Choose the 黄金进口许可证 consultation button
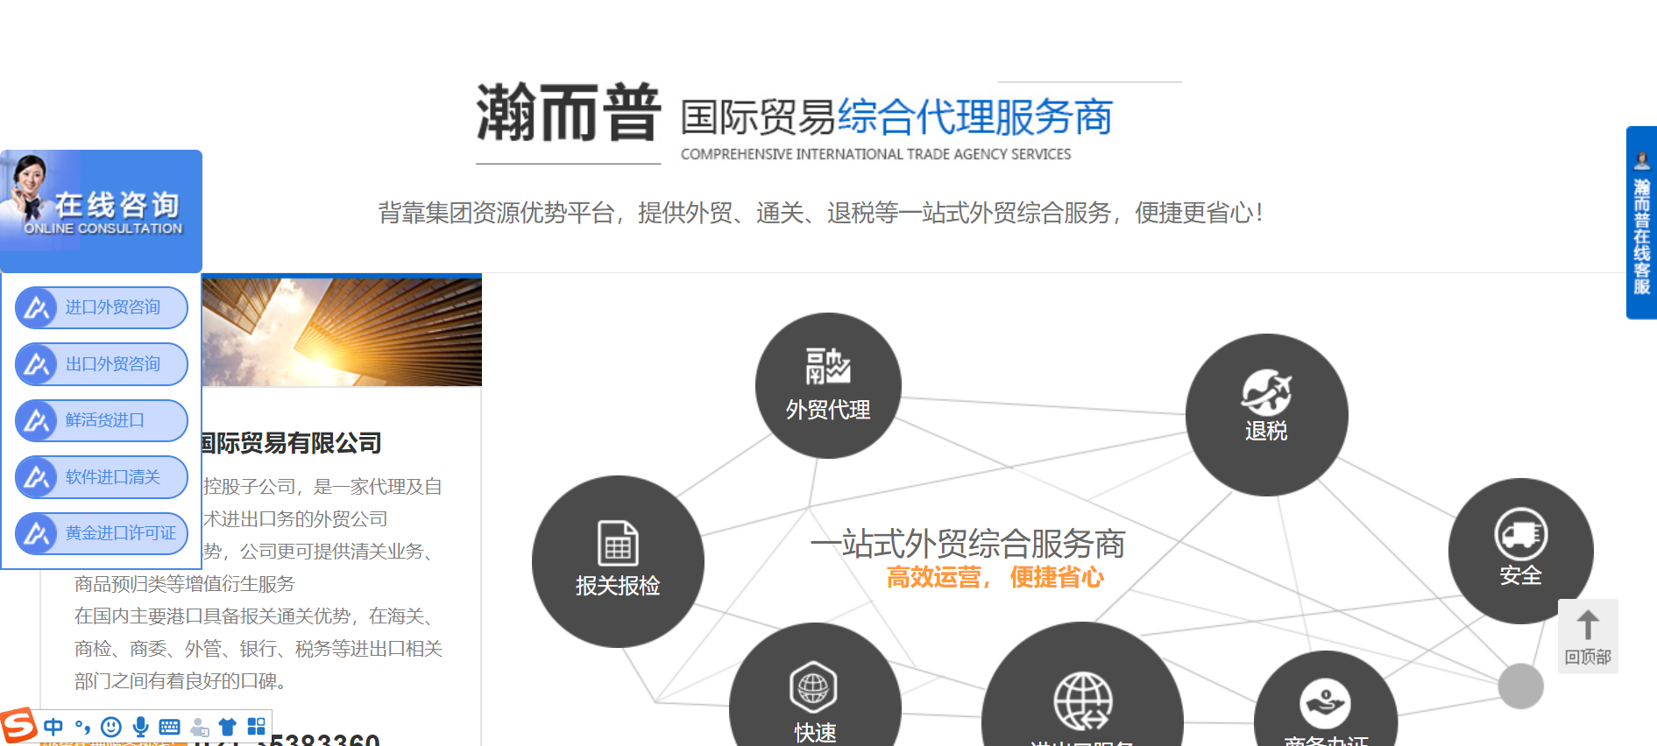The height and width of the screenshot is (746, 1657). point(102,533)
